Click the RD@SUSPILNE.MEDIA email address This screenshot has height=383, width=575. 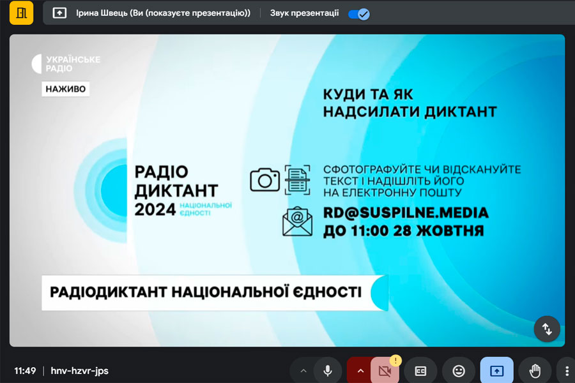[406, 213]
